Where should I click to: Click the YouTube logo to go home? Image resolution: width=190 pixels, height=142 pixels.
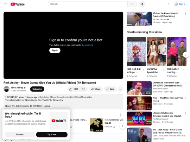coord(18,4)
